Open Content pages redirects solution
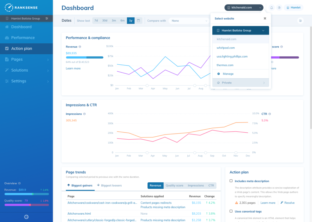 [156, 203]
